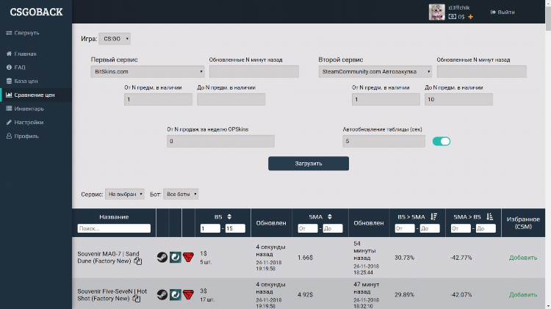551x309 pixels.
Task: Click the 4.92$ SMA price
Action: tap(305, 294)
